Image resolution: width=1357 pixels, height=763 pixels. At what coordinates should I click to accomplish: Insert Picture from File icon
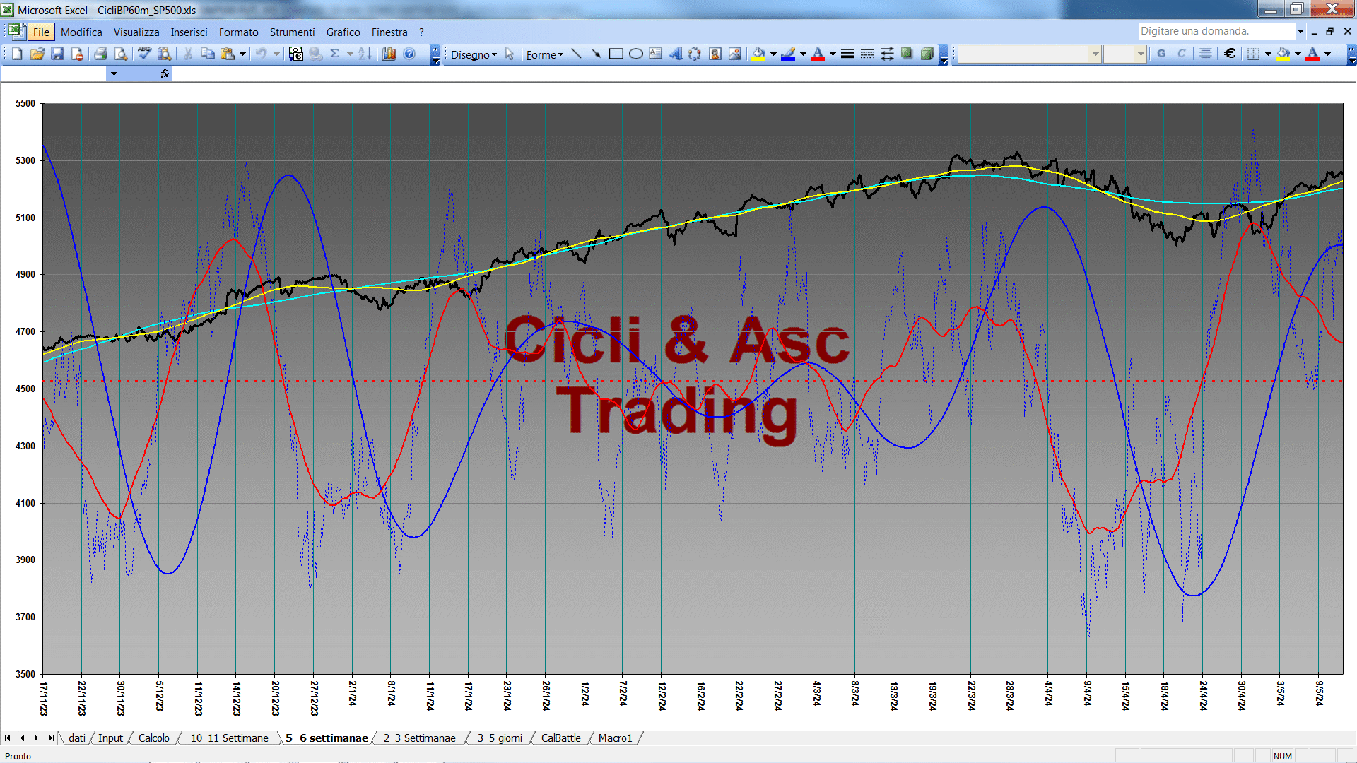coord(735,54)
